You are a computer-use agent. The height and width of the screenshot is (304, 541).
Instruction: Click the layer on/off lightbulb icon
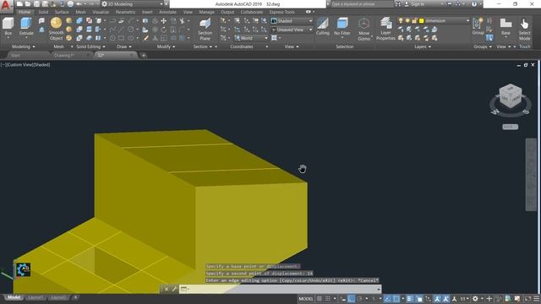pos(401,21)
